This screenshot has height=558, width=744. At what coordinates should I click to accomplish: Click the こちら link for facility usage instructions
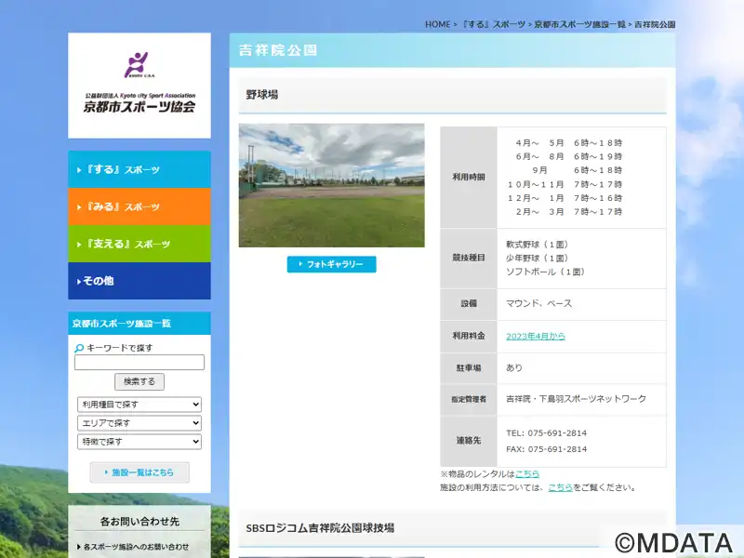560,487
